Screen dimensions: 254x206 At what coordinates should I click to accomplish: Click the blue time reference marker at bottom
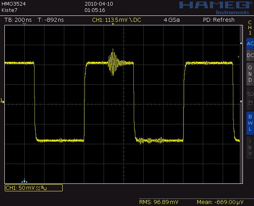pyautogui.click(x=24, y=181)
